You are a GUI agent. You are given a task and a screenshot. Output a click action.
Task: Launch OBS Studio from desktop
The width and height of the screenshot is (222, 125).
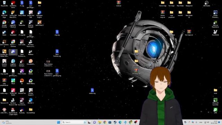(206, 4)
